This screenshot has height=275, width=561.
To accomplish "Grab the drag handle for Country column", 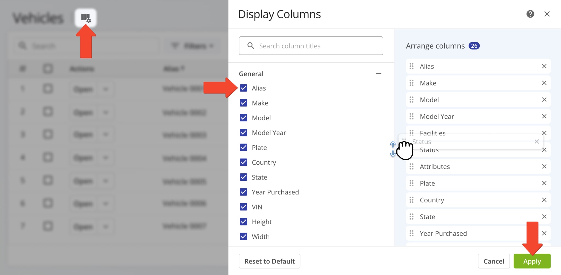I will click(411, 200).
